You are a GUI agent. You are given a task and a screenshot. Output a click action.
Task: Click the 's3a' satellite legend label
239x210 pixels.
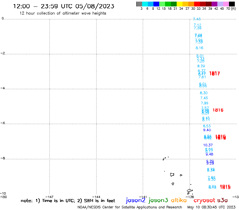coord(223,200)
